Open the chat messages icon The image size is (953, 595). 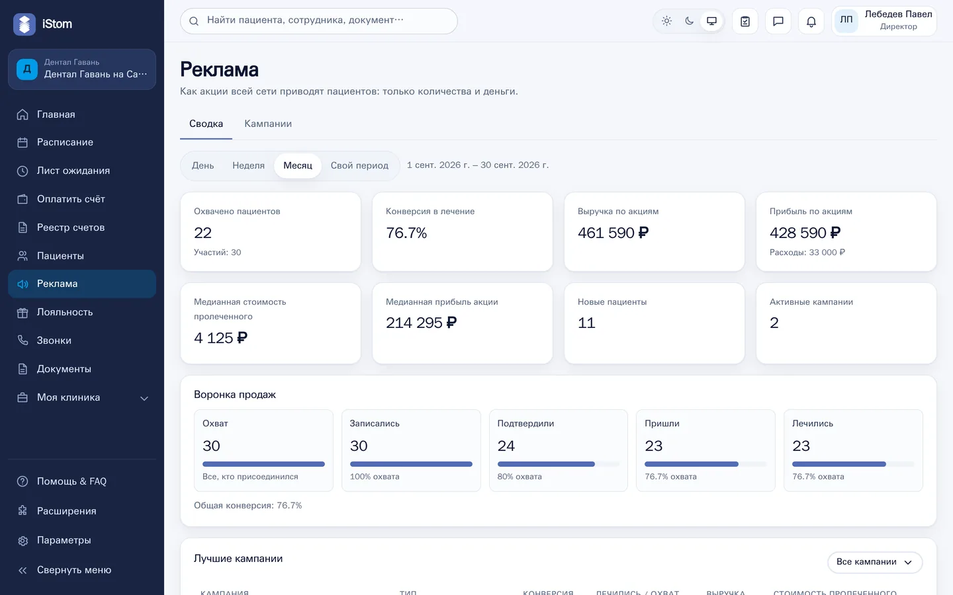[778, 21]
